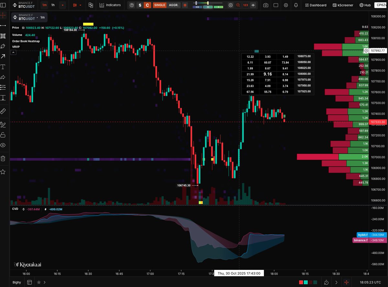Expand the arrow beside replay icon
The height and width of the screenshot is (287, 388).
tap(336, 282)
